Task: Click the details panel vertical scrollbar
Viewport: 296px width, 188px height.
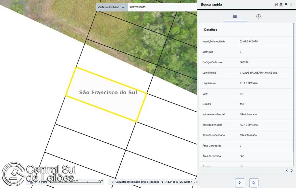Action: click(x=294, y=88)
